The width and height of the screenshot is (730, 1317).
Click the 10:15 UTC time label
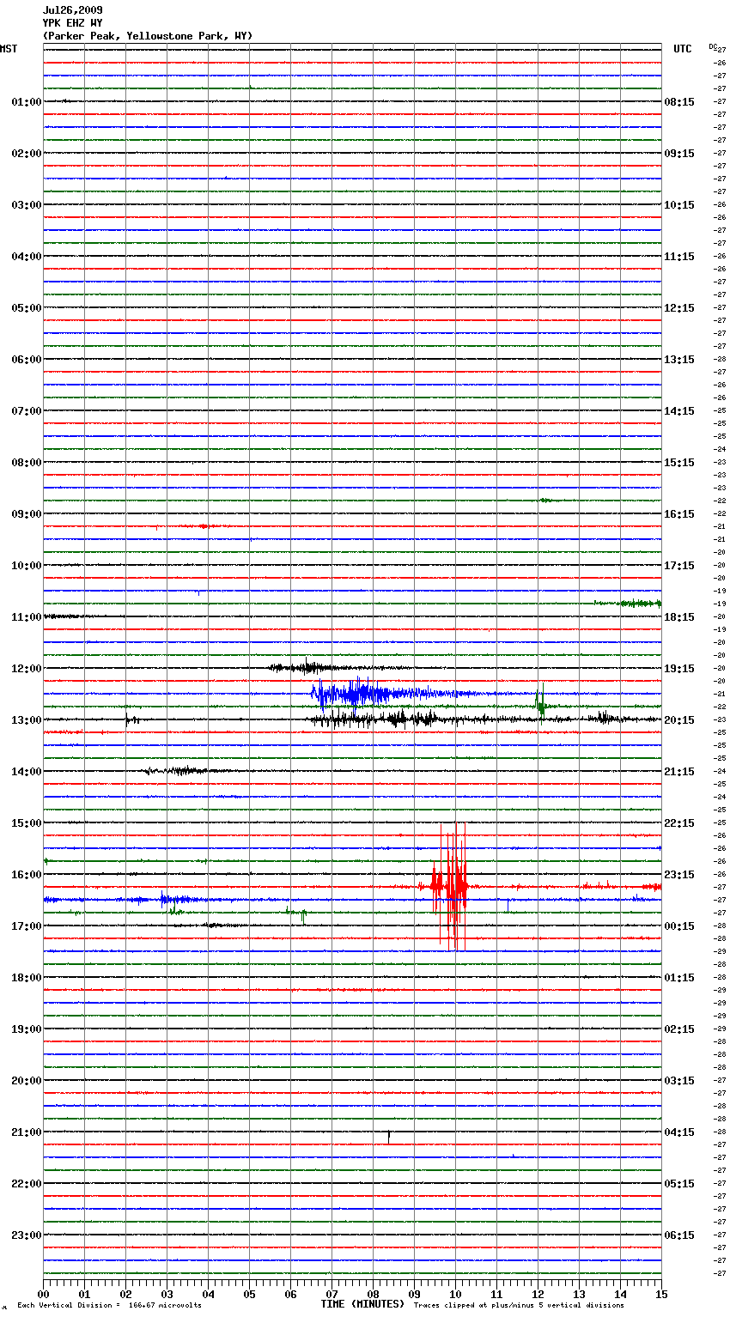pos(679,205)
